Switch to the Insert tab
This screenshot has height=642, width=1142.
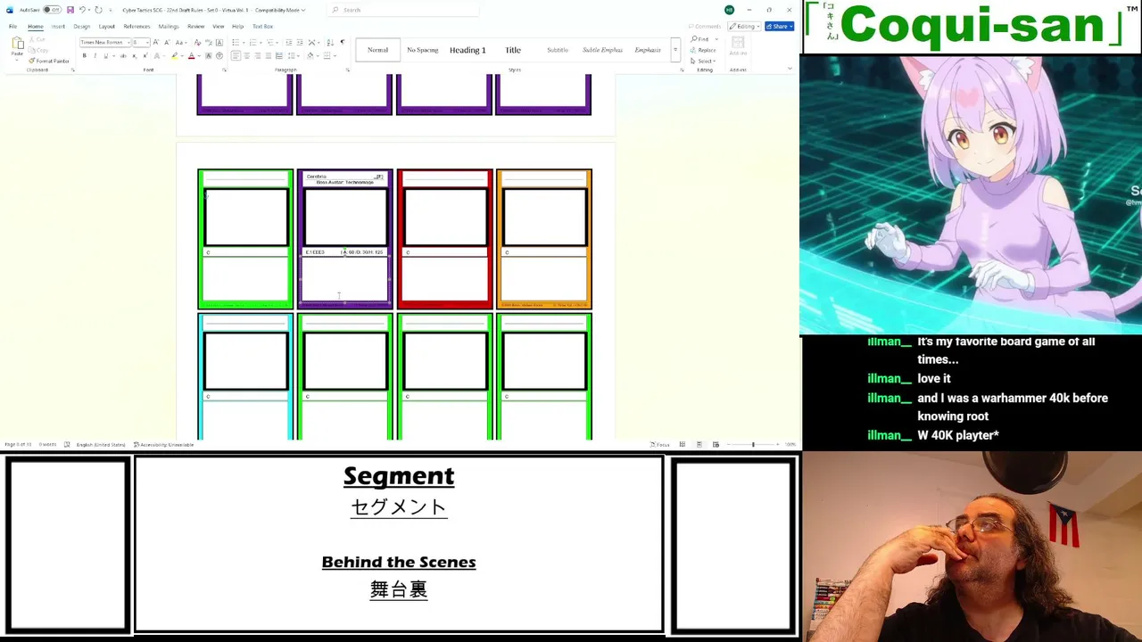(58, 26)
